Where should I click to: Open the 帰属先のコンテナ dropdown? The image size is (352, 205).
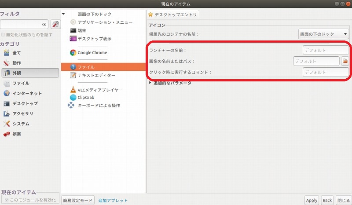pyautogui.click(x=323, y=34)
